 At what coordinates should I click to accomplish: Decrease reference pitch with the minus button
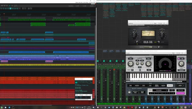176,86
